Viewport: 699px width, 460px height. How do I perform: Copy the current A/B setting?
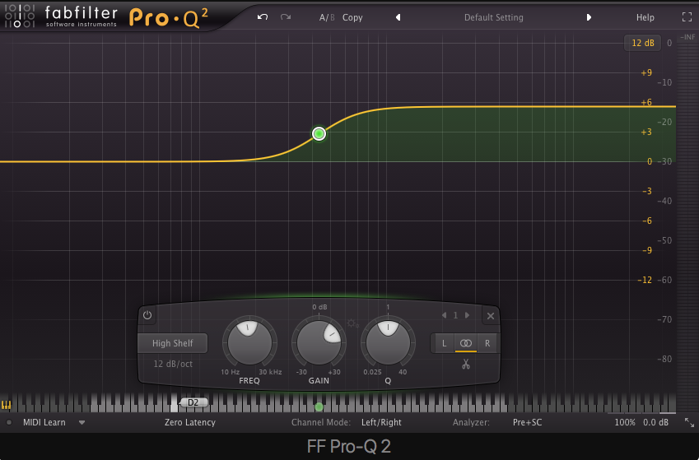352,17
